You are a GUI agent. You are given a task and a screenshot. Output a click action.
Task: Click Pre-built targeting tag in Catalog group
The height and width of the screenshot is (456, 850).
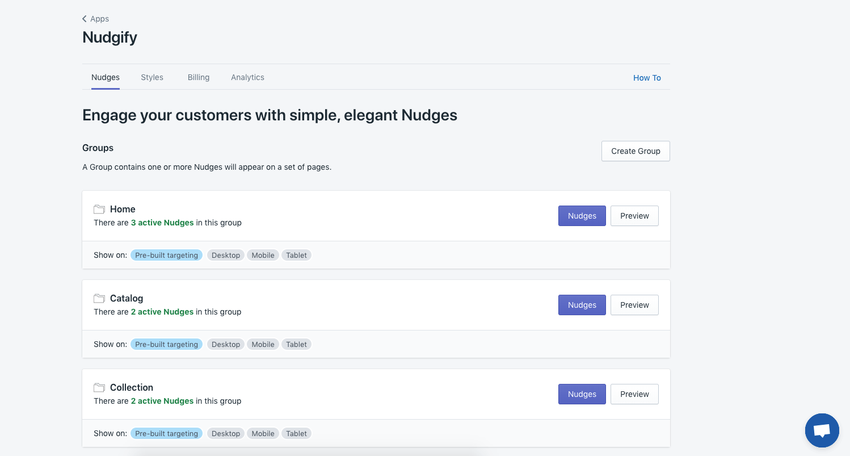166,344
